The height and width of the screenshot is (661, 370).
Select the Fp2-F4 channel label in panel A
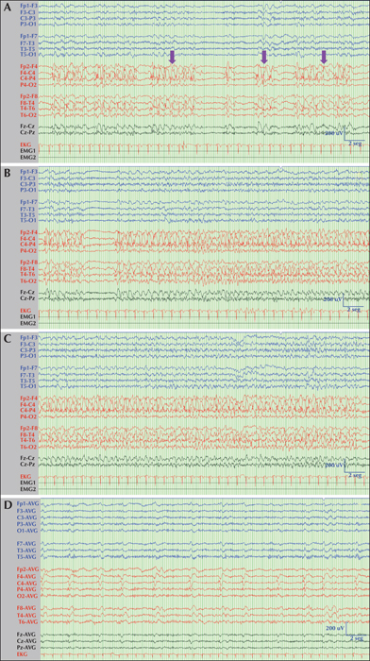click(28, 66)
